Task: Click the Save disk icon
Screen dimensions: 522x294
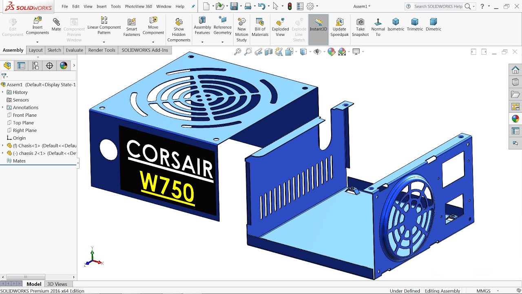Action: [234, 6]
